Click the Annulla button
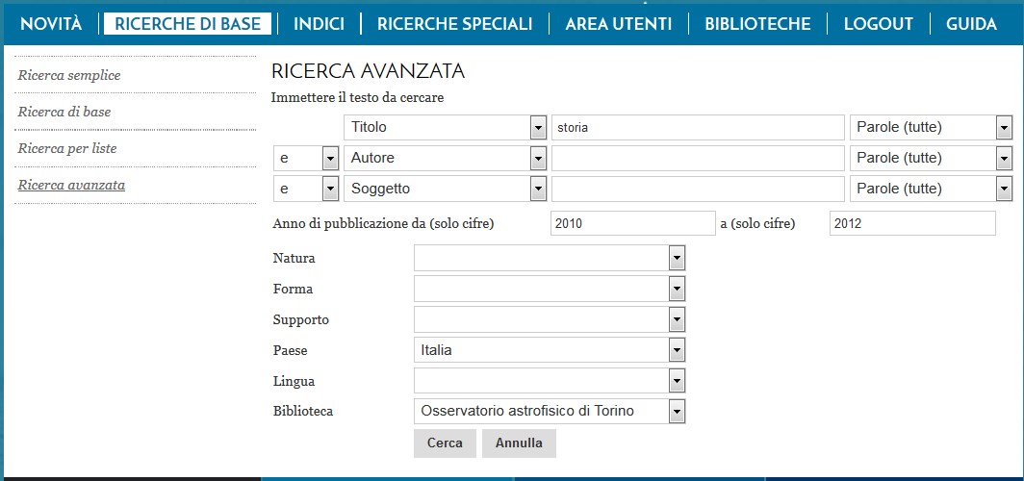The image size is (1024, 481). point(519,443)
